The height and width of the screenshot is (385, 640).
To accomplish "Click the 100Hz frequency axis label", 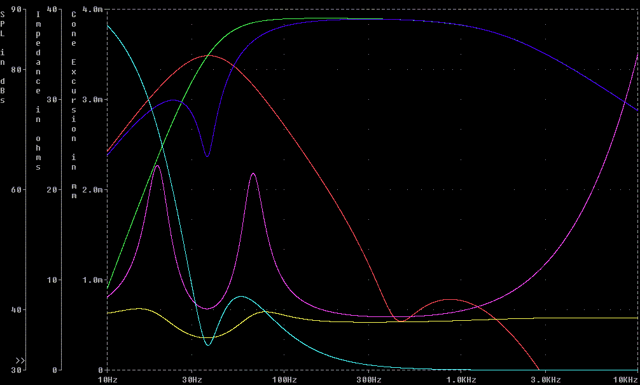I will [x=284, y=380].
